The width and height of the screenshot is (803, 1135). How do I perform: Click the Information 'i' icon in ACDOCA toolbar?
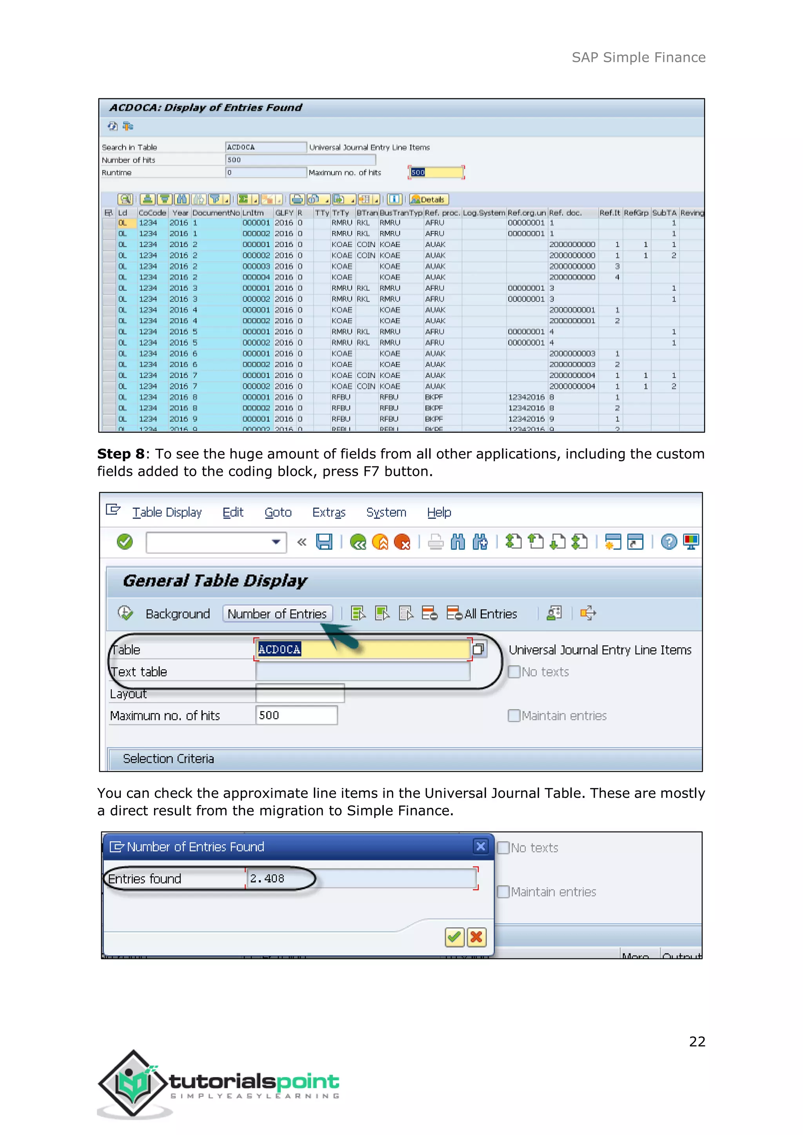(394, 199)
